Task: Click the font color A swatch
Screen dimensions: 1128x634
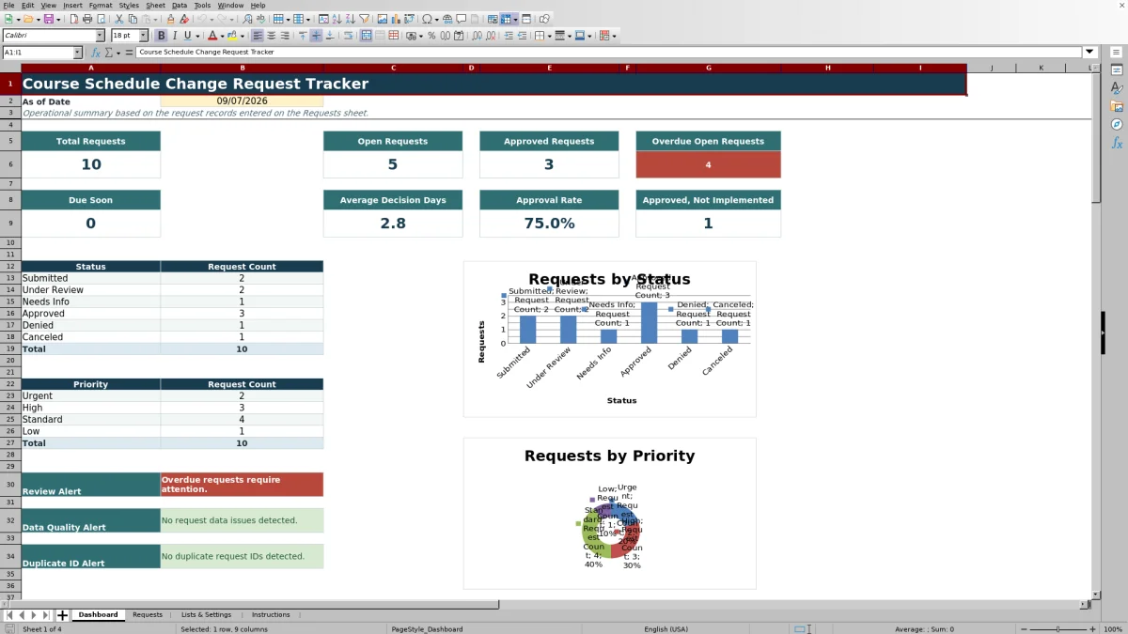Action: pos(212,36)
